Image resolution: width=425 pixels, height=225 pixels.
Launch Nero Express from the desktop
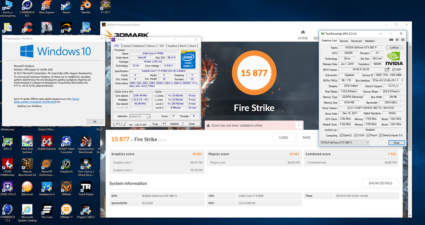click(x=47, y=7)
